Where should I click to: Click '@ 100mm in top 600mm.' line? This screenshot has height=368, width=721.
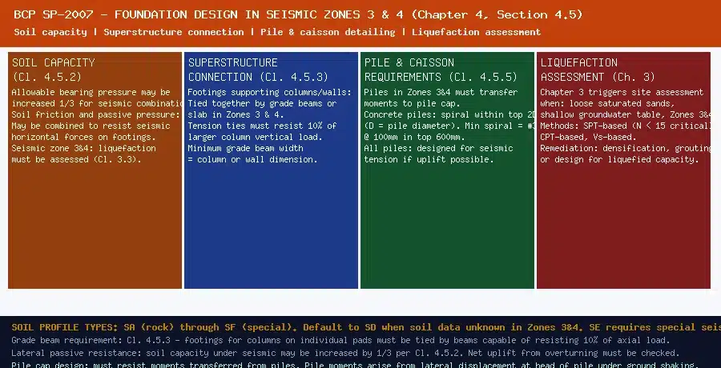tap(413, 137)
